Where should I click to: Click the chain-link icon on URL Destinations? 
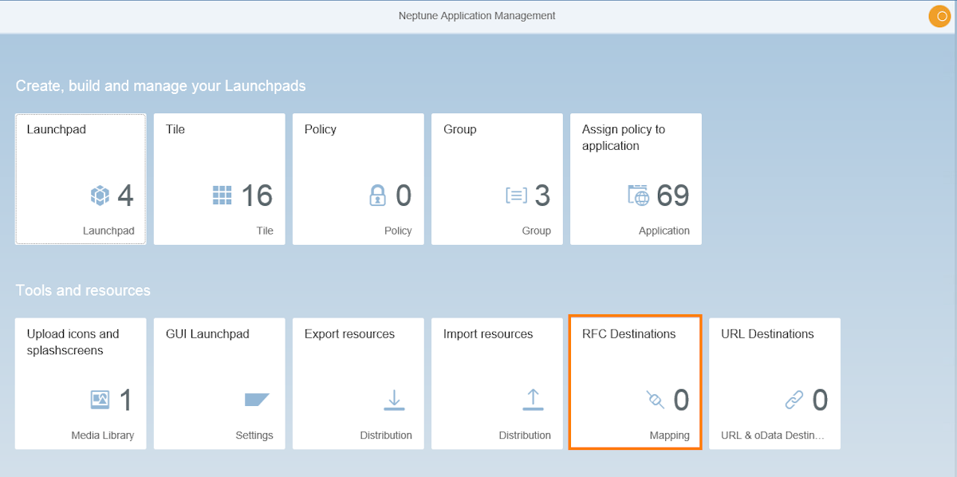796,400
